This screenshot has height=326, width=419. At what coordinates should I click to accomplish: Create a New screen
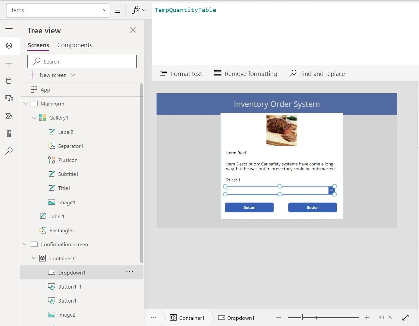(52, 75)
